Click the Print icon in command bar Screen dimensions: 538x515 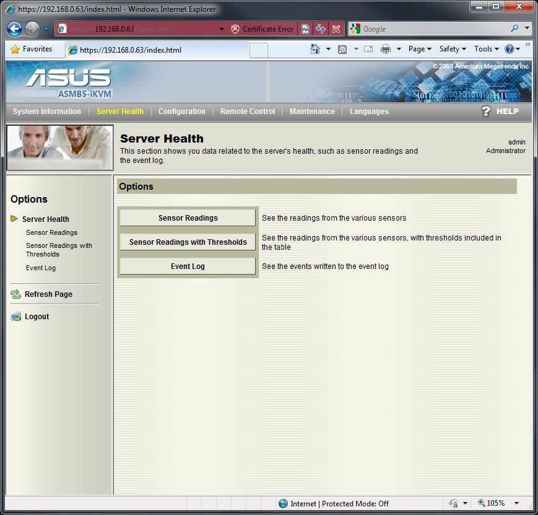386,49
